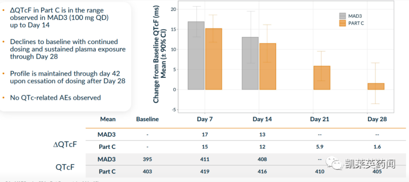Image resolution: width=409 pixels, height=182 pixels.
Task: Click the MAD3 baseline value 395
Action: tap(147, 159)
